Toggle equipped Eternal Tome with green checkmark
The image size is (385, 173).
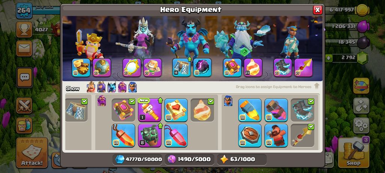(x=123, y=110)
